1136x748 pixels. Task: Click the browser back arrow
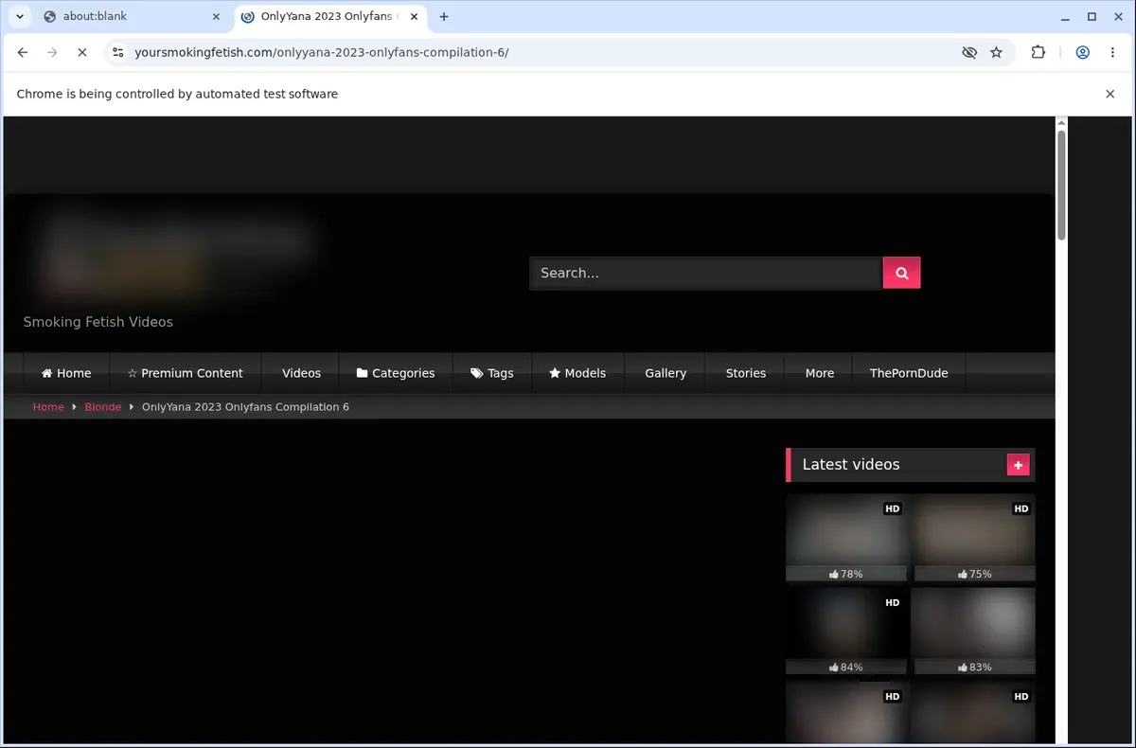[x=23, y=53]
